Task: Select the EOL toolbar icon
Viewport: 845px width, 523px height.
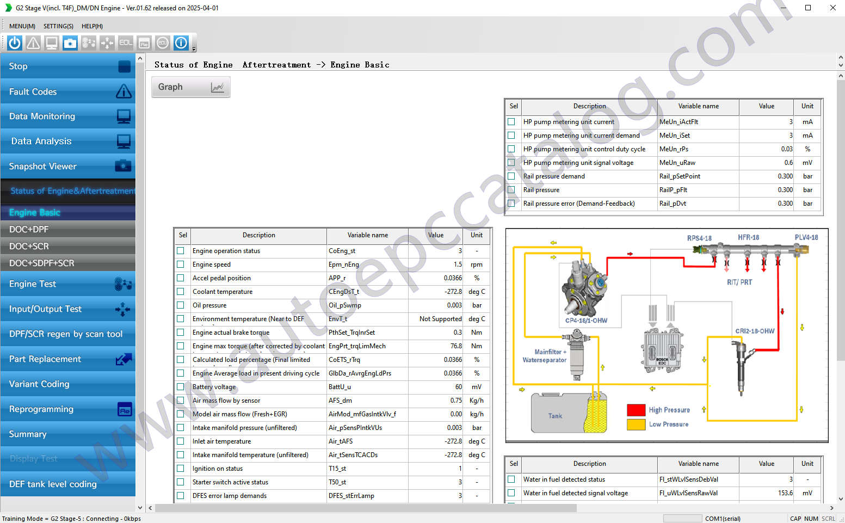Action: 125,42
